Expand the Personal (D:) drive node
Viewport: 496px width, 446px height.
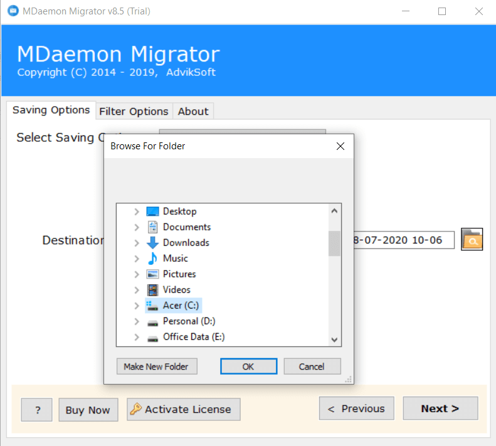(x=136, y=321)
